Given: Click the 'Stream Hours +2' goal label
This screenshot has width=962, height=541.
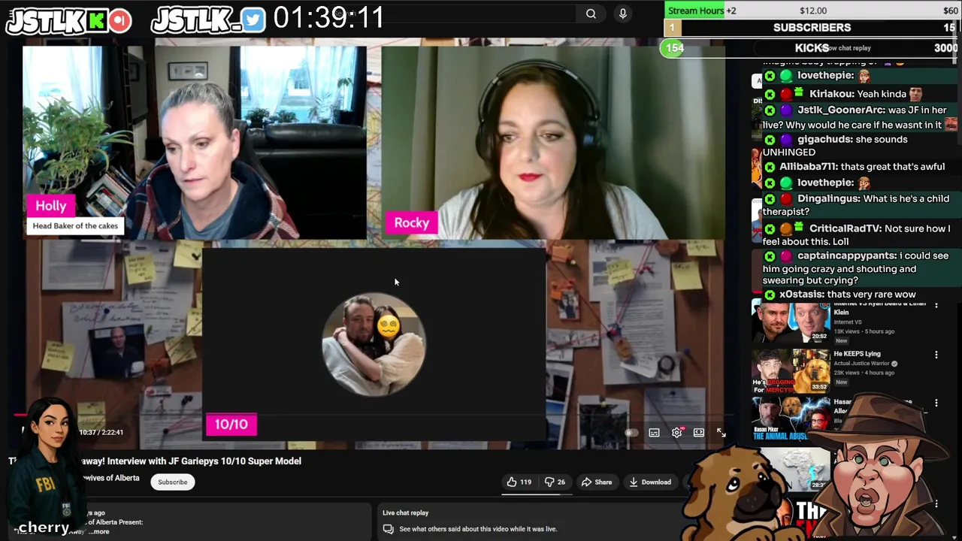Looking at the screenshot, I should [702, 11].
